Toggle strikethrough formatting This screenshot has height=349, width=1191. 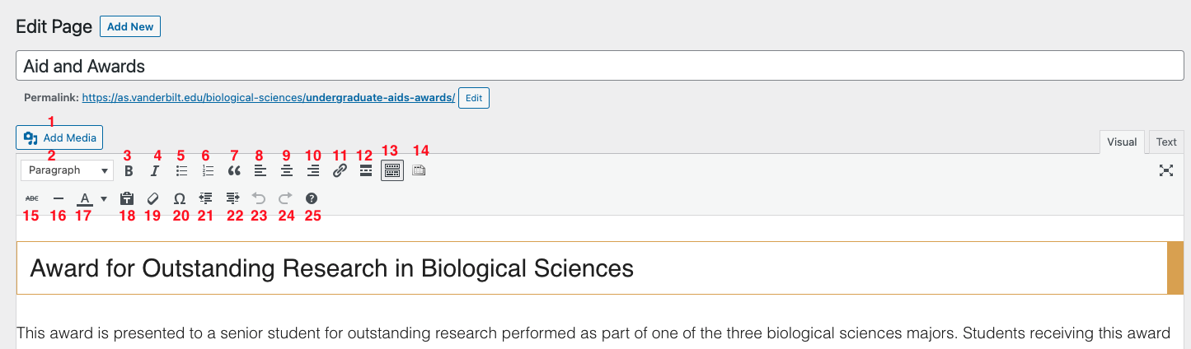[31, 198]
